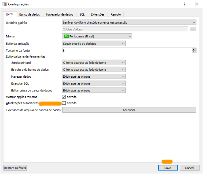Click the Save button
Viewport: 203px width, 174px height.
[168, 168]
